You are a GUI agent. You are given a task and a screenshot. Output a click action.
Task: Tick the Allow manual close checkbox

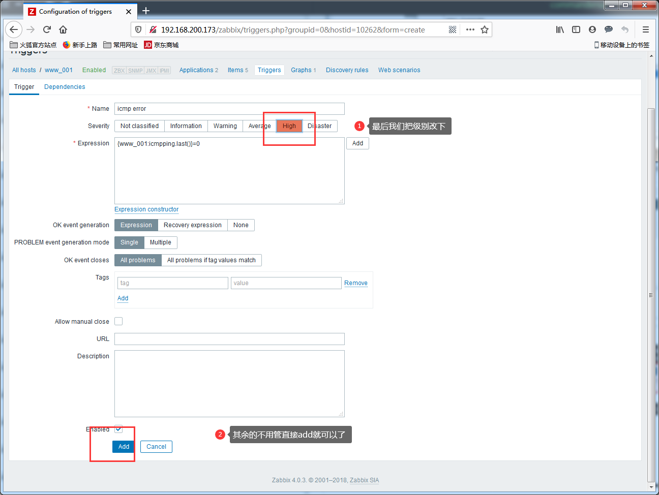point(118,321)
